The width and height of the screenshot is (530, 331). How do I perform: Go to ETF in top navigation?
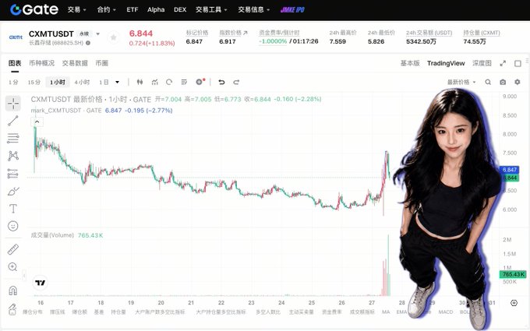132,10
